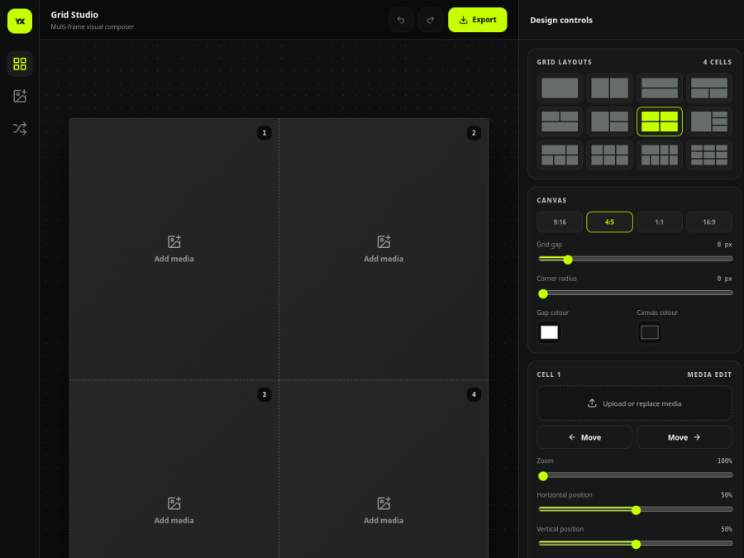
Task: Open the Canvas colour dark swatch
Action: point(649,332)
